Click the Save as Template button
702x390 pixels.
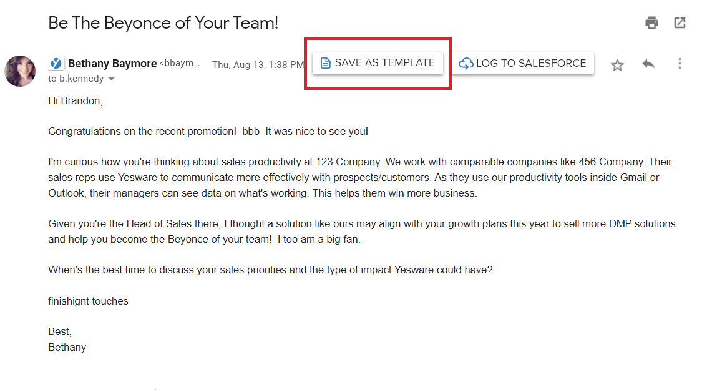[x=378, y=63]
